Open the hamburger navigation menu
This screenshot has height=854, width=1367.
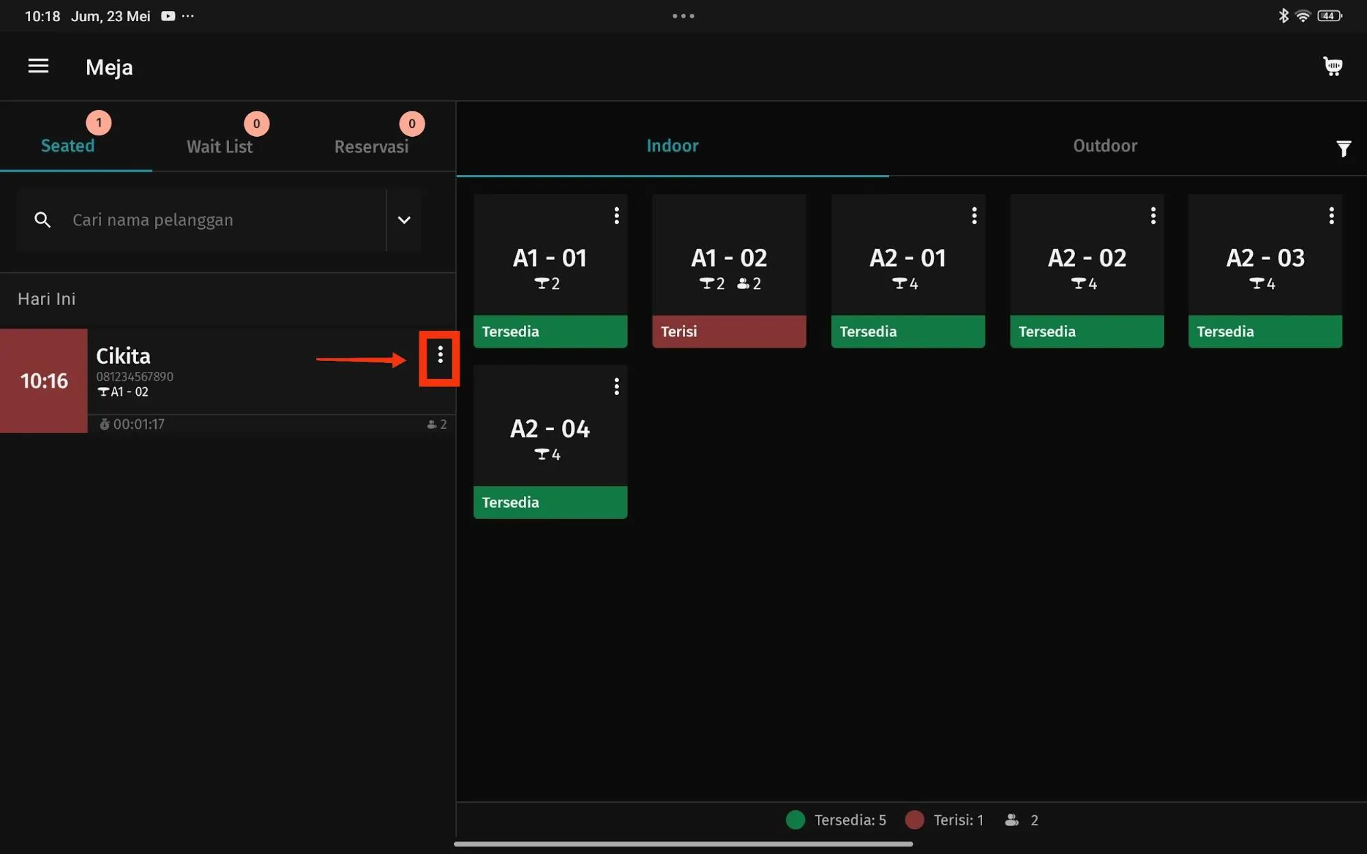pos(38,66)
